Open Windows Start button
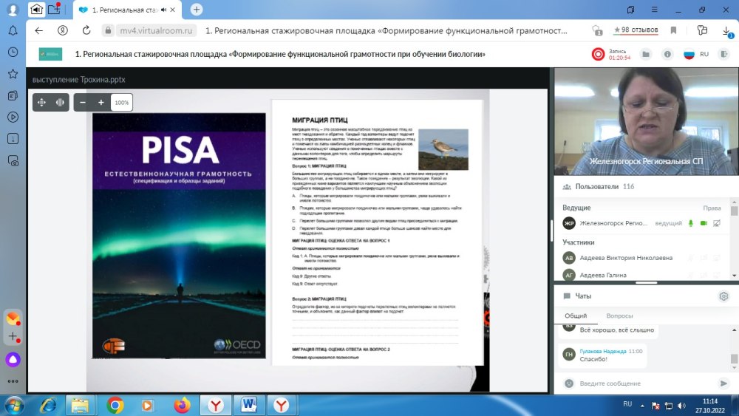Screen dimensions: 739x416 (x=13, y=405)
